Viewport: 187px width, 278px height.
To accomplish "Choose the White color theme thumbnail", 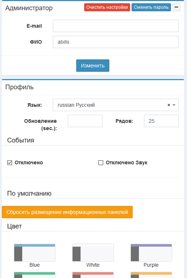I will (93, 252).
